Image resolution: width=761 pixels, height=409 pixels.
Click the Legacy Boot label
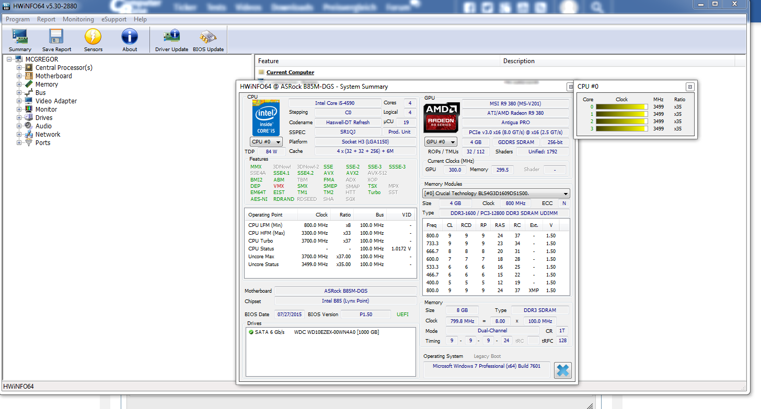coord(487,356)
